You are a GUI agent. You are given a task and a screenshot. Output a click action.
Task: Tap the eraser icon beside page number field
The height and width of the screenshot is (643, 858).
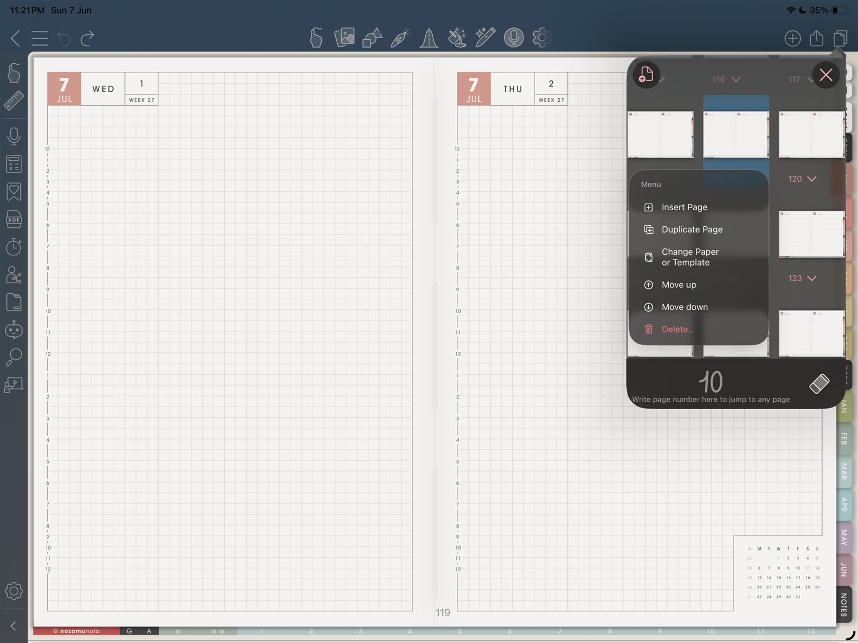tap(819, 383)
